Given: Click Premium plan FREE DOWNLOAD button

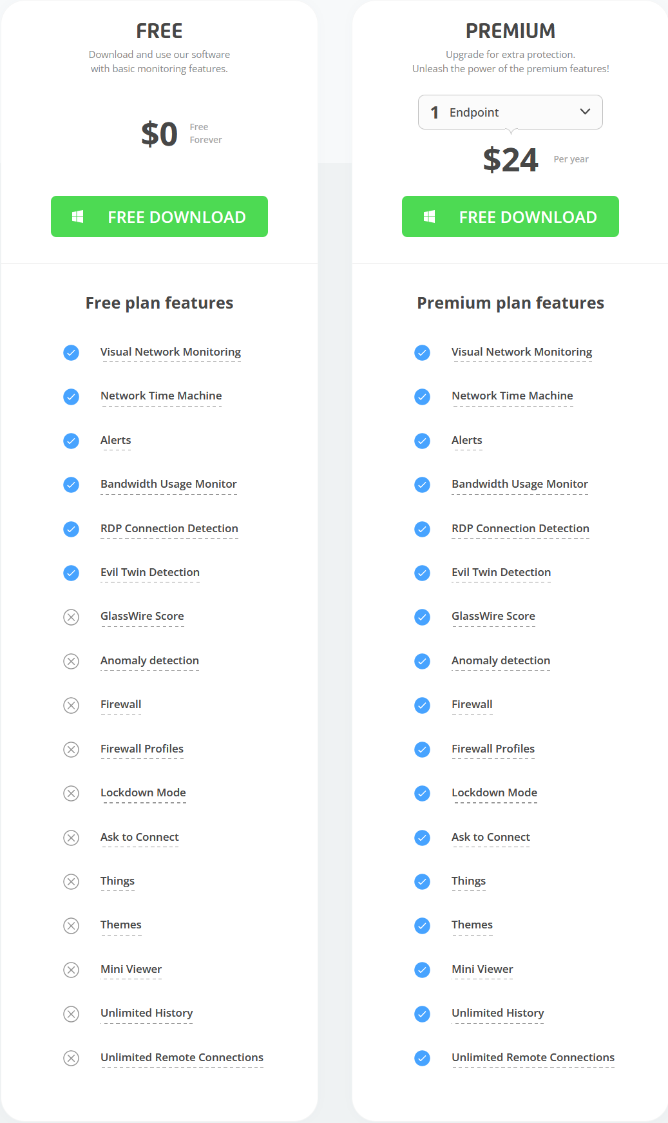Looking at the screenshot, I should [510, 216].
